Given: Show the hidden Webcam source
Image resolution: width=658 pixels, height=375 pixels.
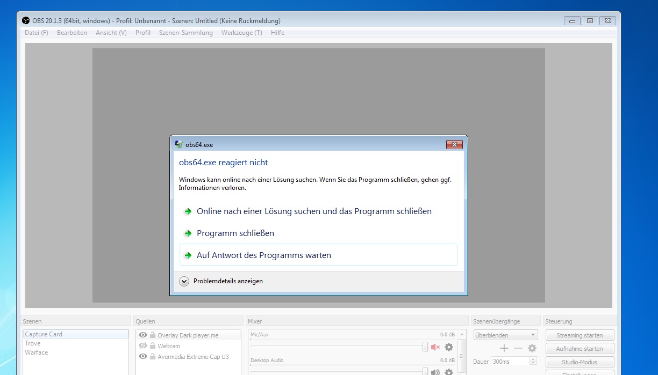Looking at the screenshot, I should click(x=143, y=346).
